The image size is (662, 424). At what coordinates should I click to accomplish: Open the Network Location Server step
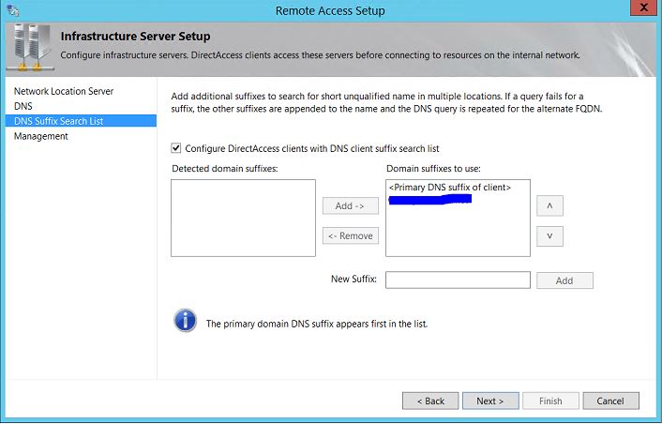click(x=64, y=91)
